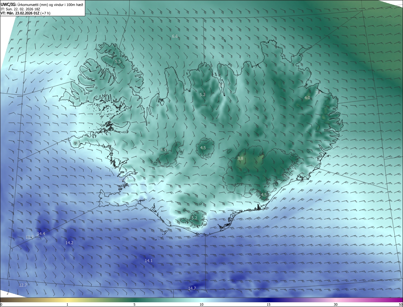Click the color scale tick labeled 15
Image resolution: width=403 pixels, height=307 pixels.
pyautogui.click(x=269, y=304)
